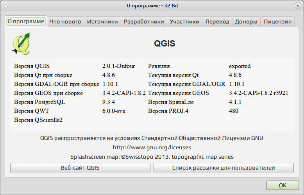Select the "О программе" tab
Viewport: 304px width, 195px height.
(x=26, y=21)
